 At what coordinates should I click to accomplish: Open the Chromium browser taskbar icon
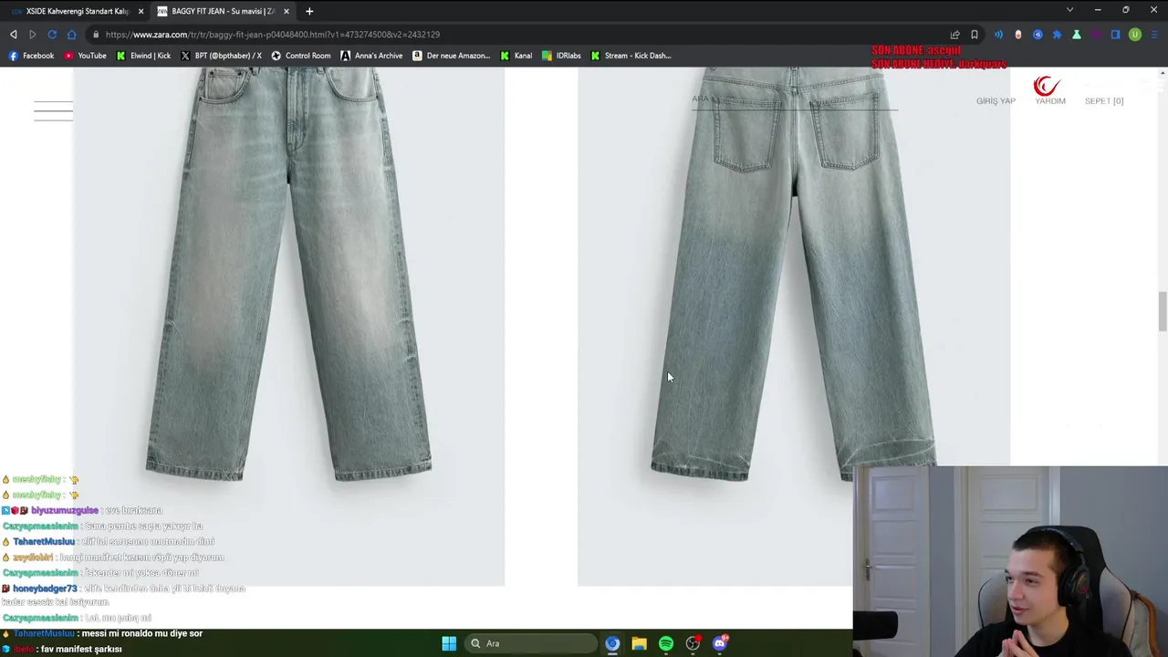click(x=612, y=643)
